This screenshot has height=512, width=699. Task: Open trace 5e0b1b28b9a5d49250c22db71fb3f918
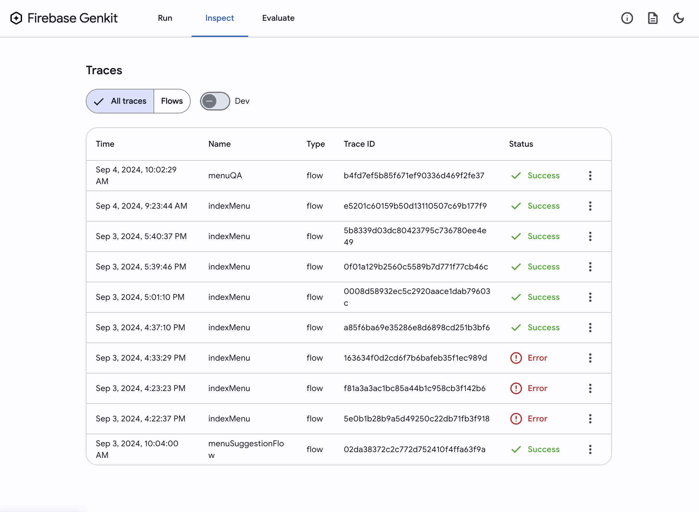pos(416,418)
